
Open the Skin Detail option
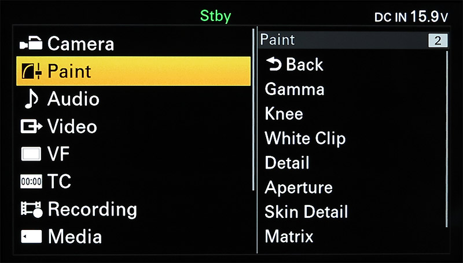click(306, 212)
